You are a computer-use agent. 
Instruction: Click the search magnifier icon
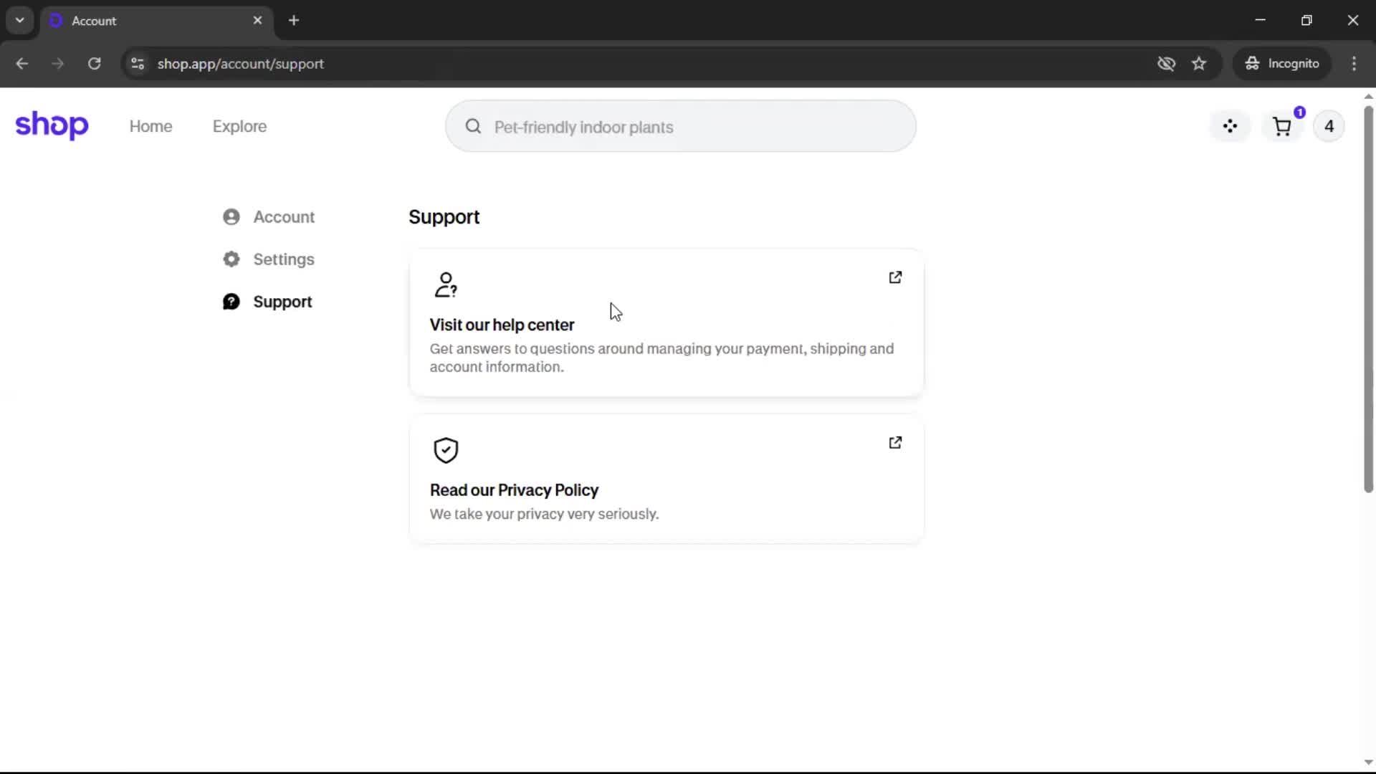(473, 127)
